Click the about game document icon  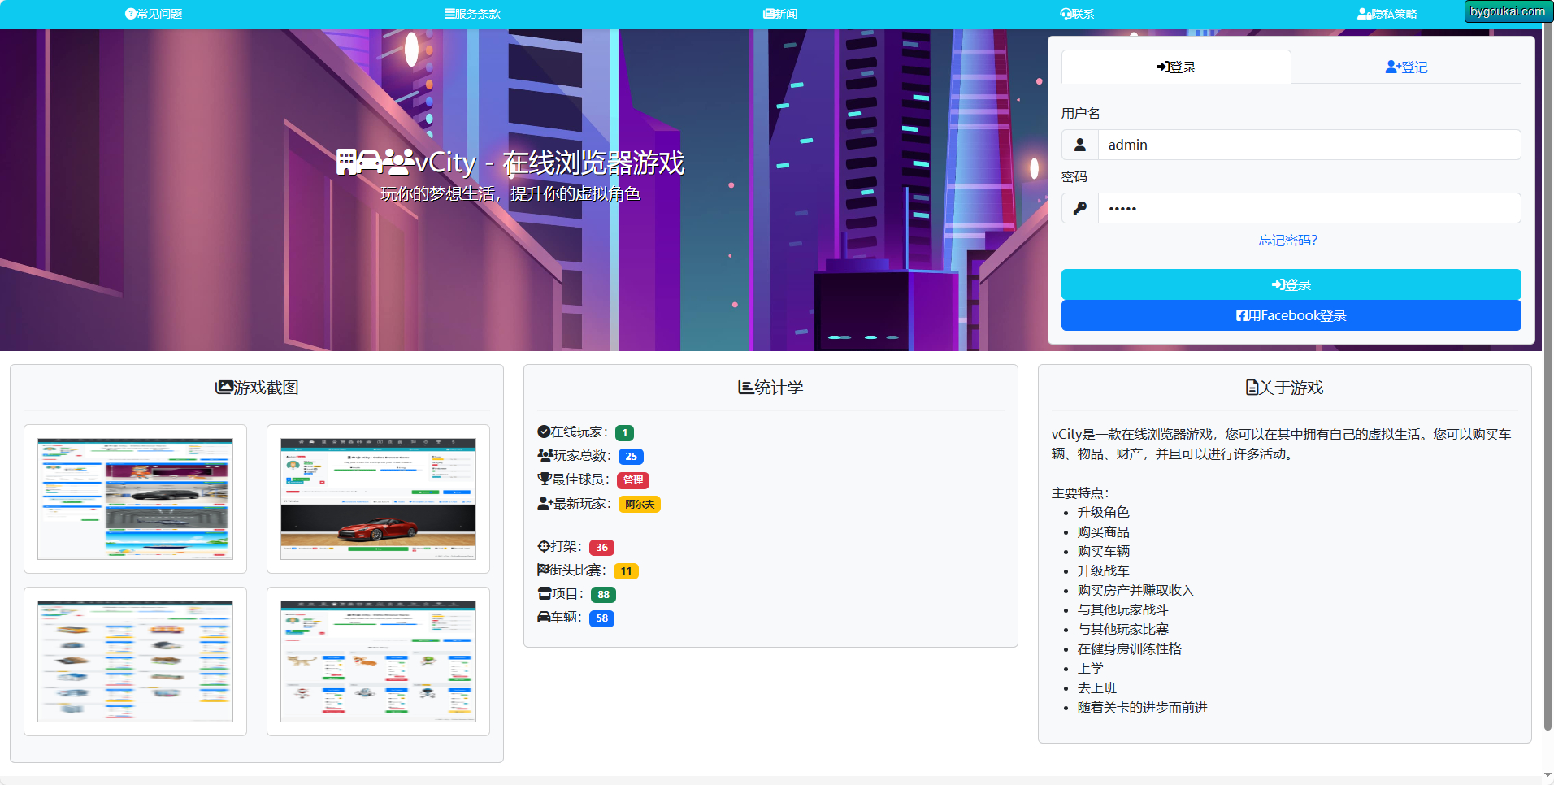[x=1252, y=388]
